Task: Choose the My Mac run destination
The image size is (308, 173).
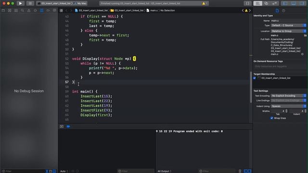Action: (80, 3)
